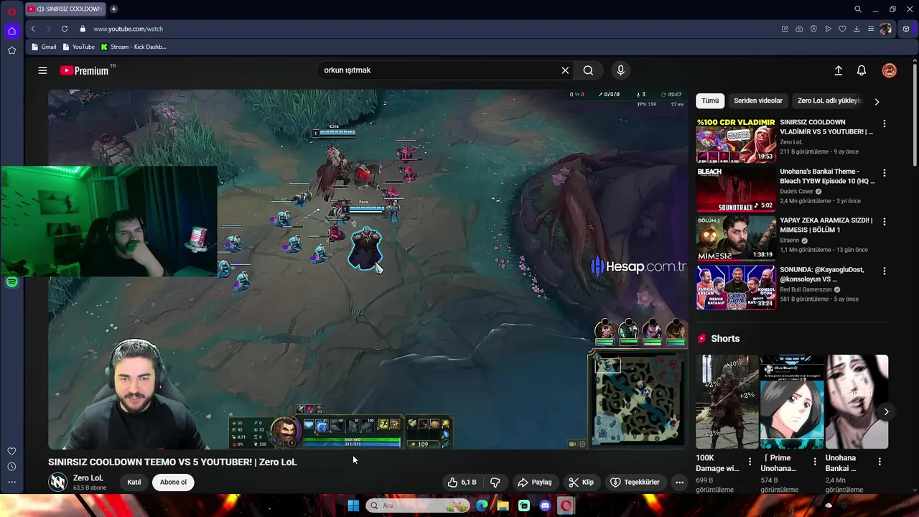Open Opera extensions cube icon
The width and height of the screenshot is (919, 517).
pos(906,29)
